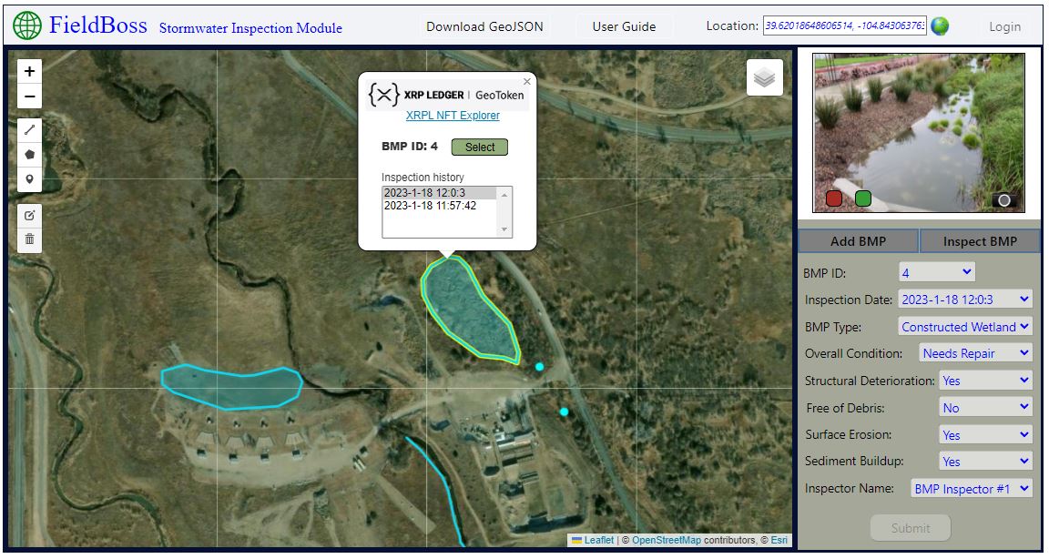Activate the delete layers trash tool
This screenshot has width=1049, height=559.
(29, 239)
